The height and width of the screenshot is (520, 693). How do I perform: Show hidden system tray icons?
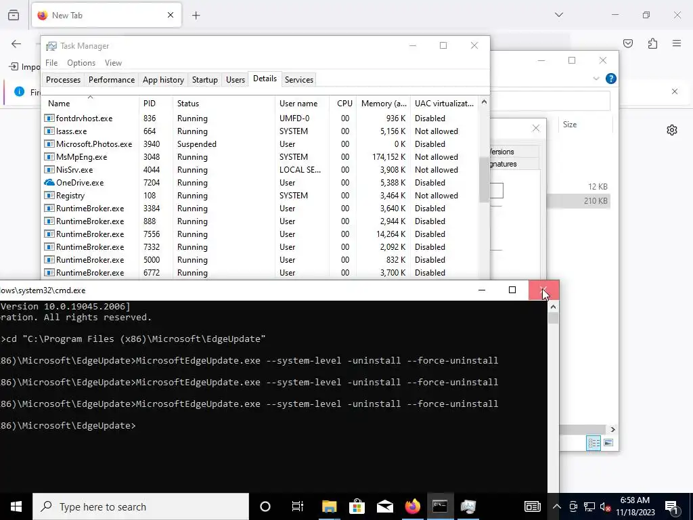coord(556,506)
